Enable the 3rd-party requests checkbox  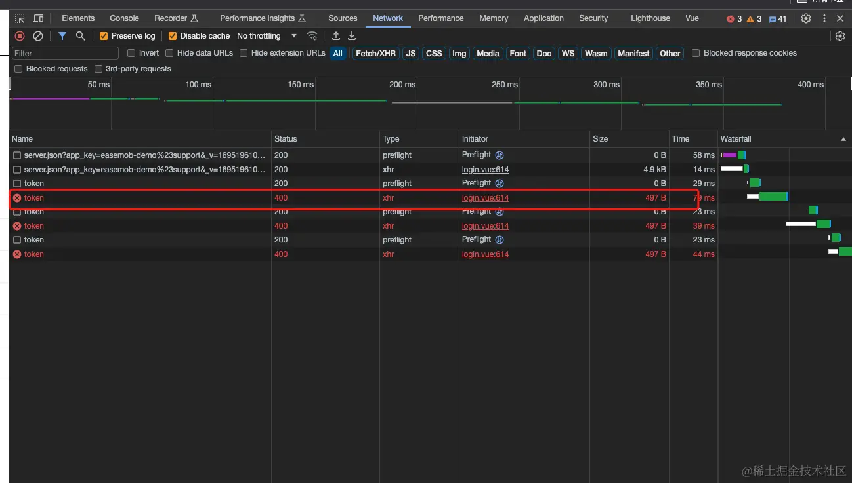[x=98, y=69]
